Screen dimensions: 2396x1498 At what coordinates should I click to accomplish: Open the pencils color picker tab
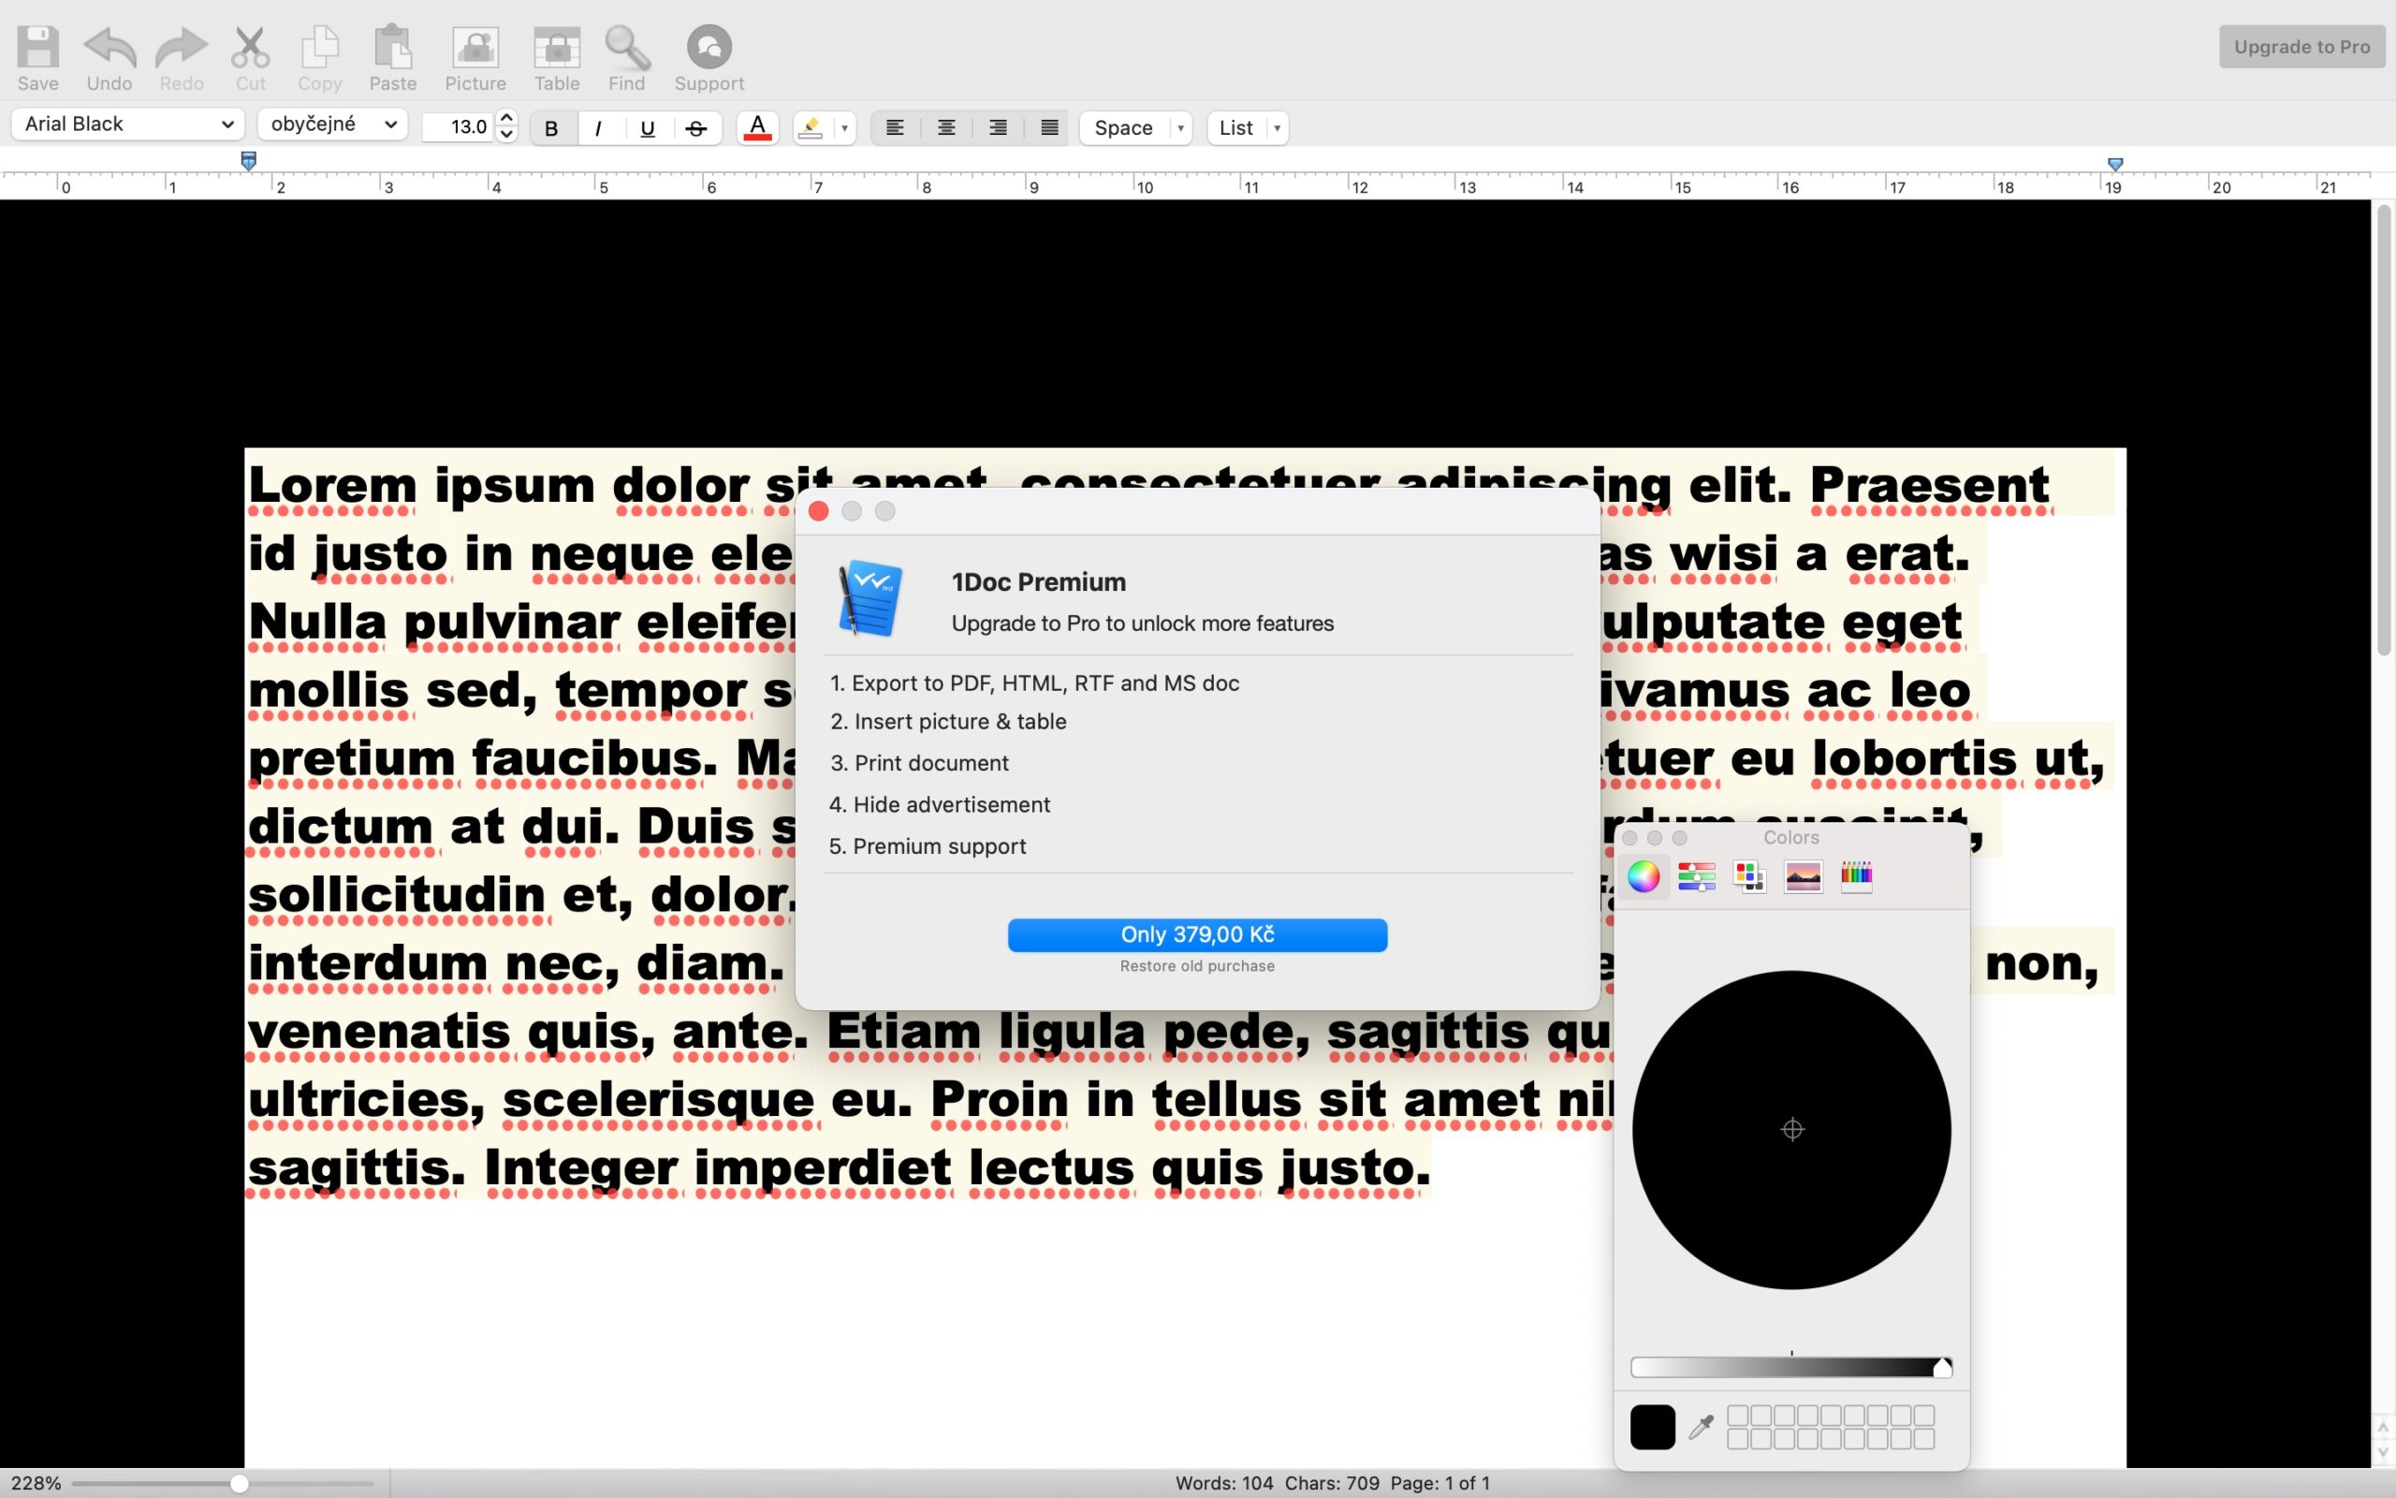click(1856, 877)
